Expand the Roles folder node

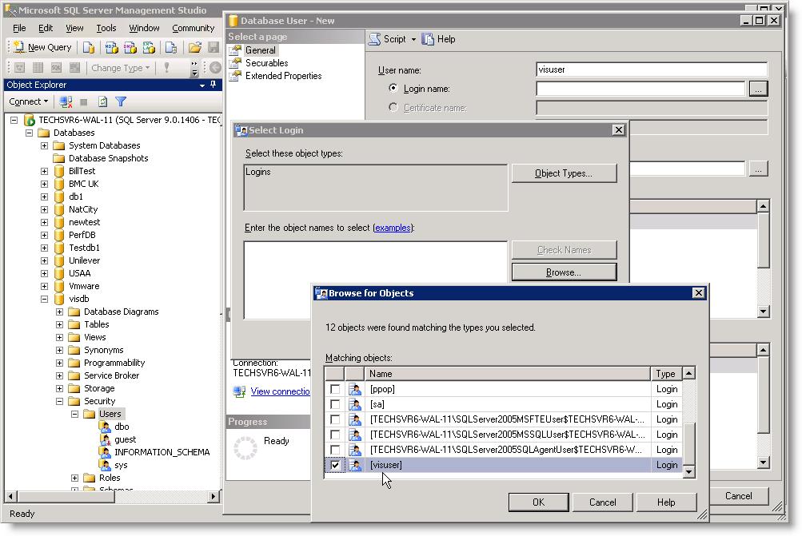point(74,478)
